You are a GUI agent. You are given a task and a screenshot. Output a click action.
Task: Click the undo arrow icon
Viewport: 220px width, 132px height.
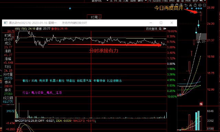pyautogui.click(x=186, y=5)
